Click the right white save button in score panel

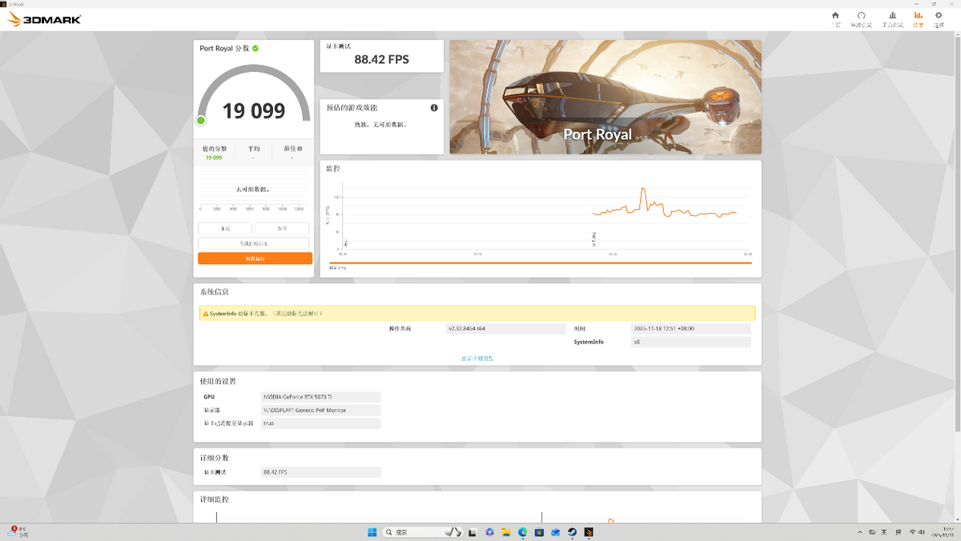point(282,229)
